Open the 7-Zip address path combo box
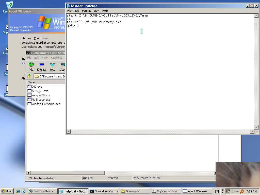 click(50, 76)
